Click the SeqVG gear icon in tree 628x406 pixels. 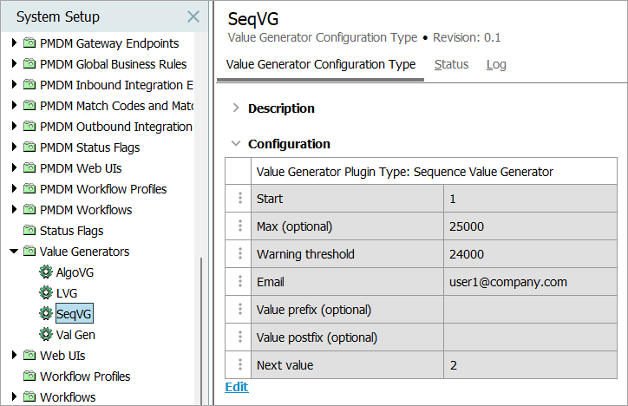[46, 314]
